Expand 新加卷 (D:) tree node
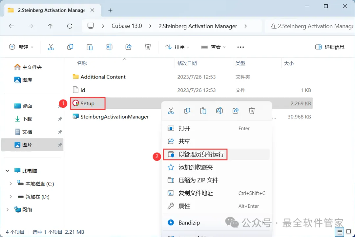 coord(11,197)
